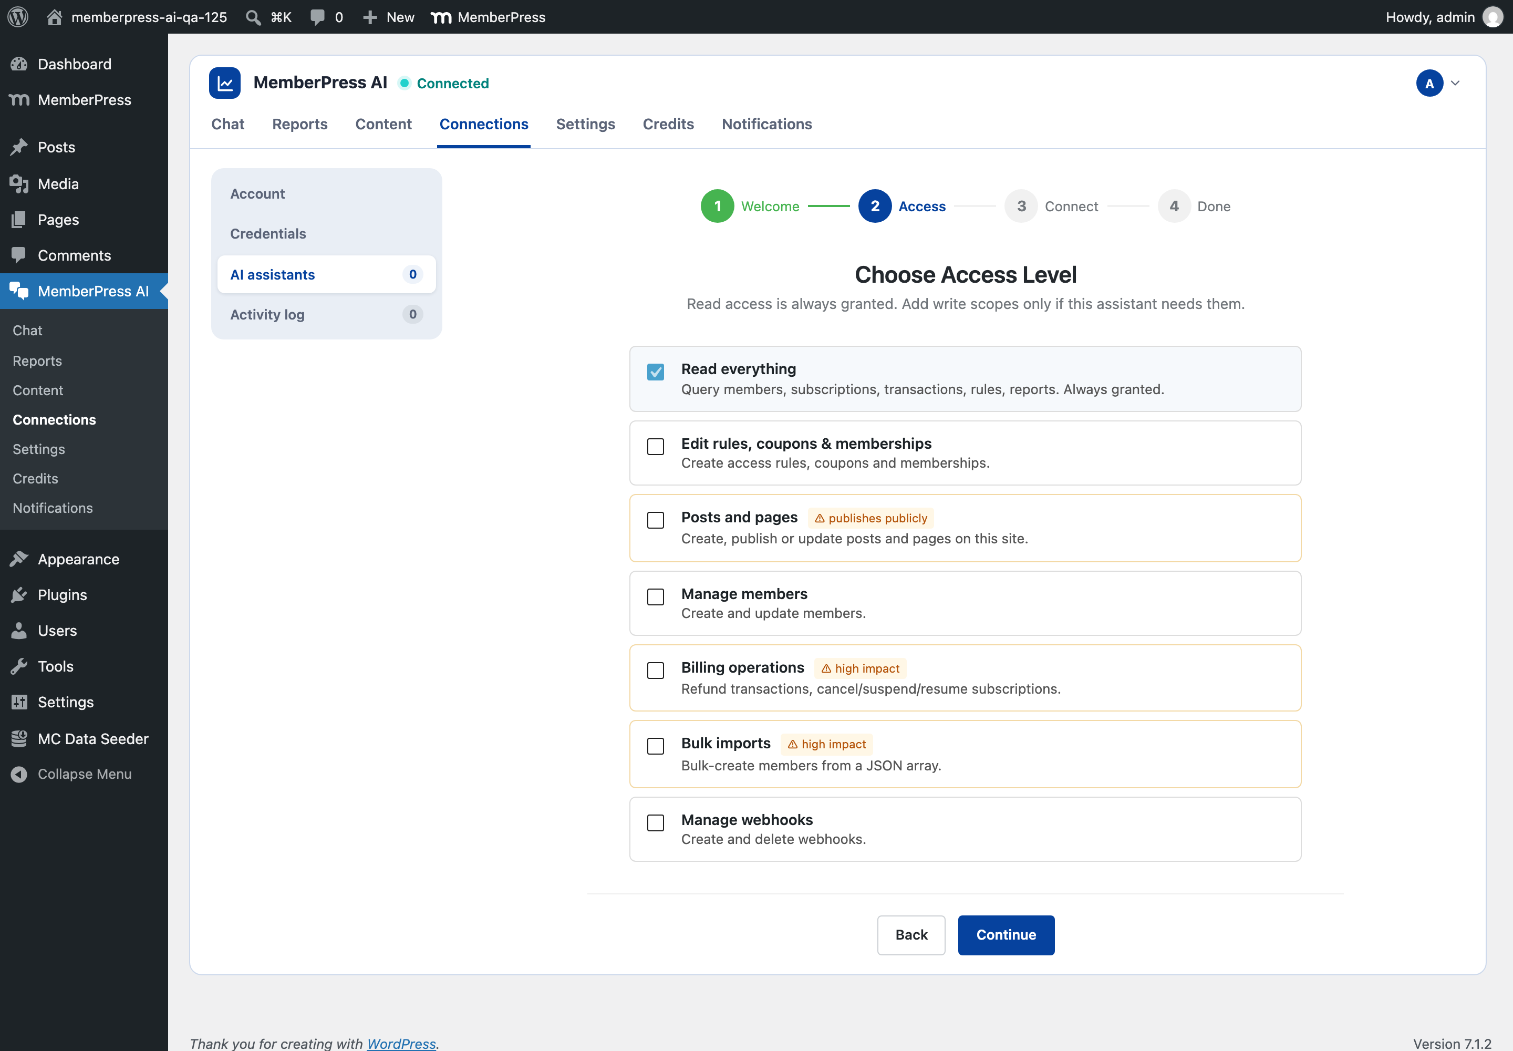The height and width of the screenshot is (1051, 1513).
Task: Follow the WordPress footer link
Action: click(401, 1043)
